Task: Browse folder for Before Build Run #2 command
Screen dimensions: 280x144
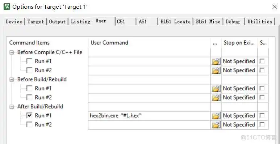Action: pos(216,98)
